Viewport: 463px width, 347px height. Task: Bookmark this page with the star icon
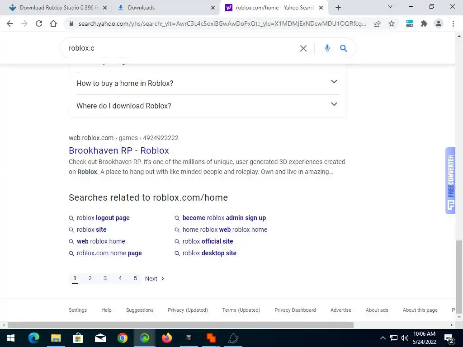point(392,23)
